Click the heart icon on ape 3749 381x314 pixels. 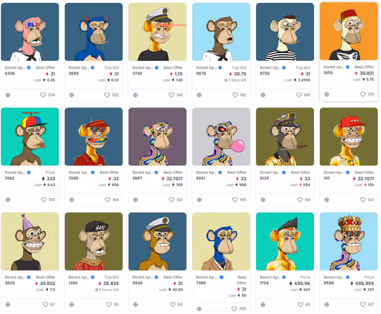pos(171,95)
